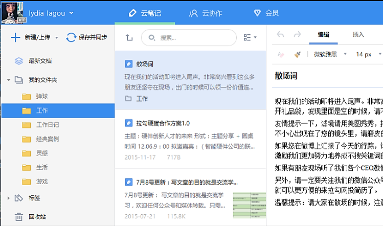
Task: Open the note list view mode dropdown
Action: click(x=250, y=37)
